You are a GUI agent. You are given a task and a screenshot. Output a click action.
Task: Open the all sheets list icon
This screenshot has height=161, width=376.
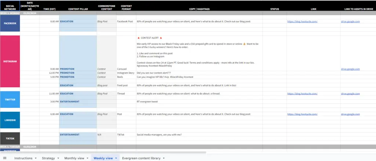point(5,158)
